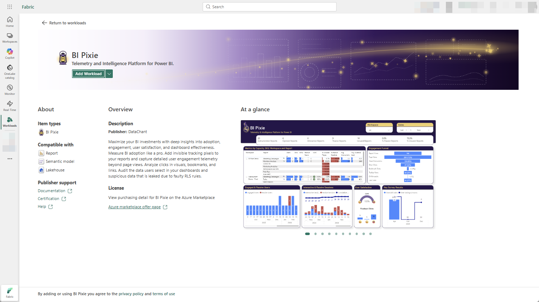Click external link icon after Azure marketplace offer page
Viewport: 539px width, 302px height.
pos(165,207)
